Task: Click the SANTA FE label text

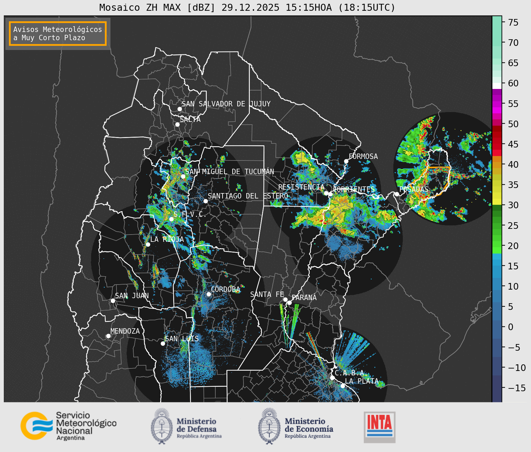Action: coord(267,294)
